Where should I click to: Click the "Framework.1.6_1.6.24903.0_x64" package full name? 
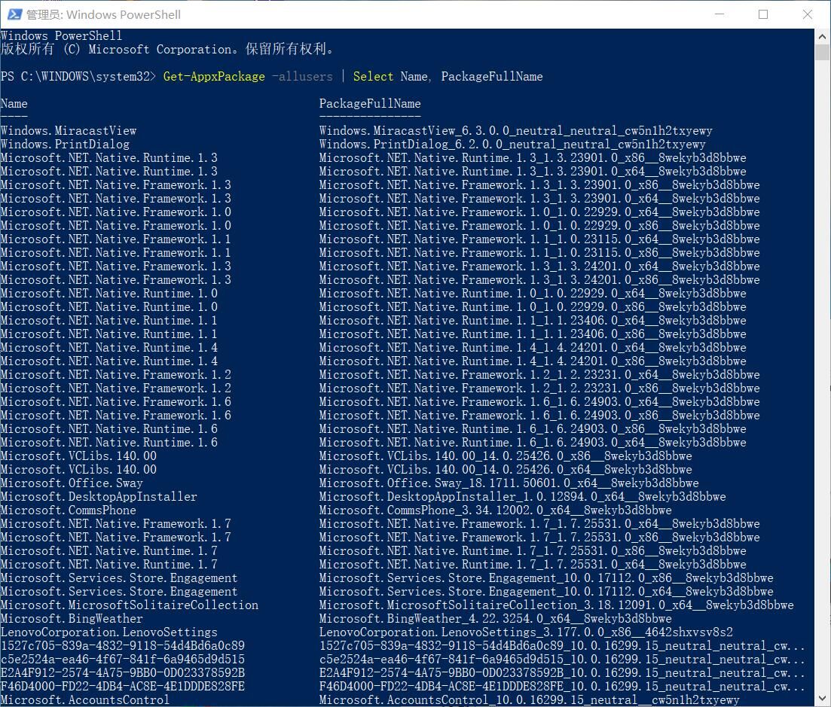(539, 402)
